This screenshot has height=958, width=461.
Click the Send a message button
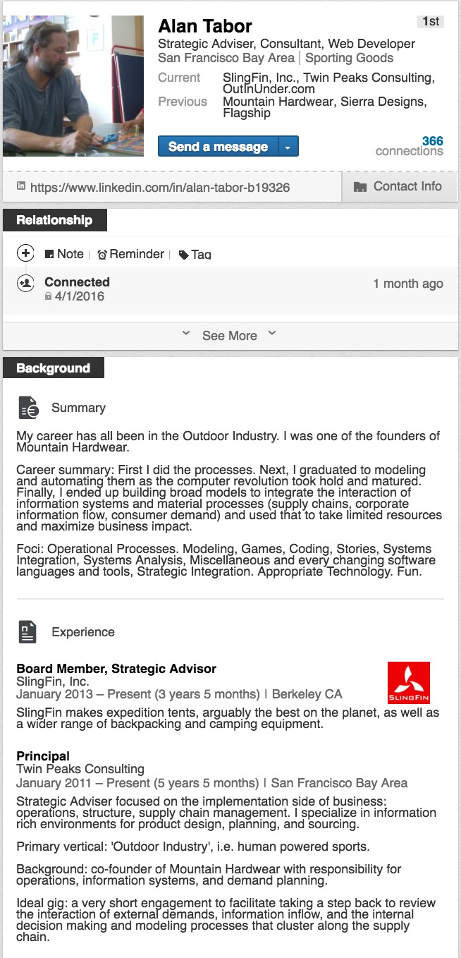point(218,147)
